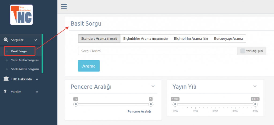Screen dimensions: 274x125
Task: Collapse the Sorgular menu chevron
Action: click(x=36, y=40)
